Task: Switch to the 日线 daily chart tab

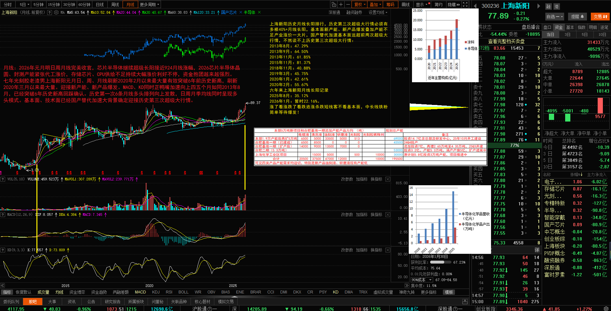Action: (x=100, y=5)
